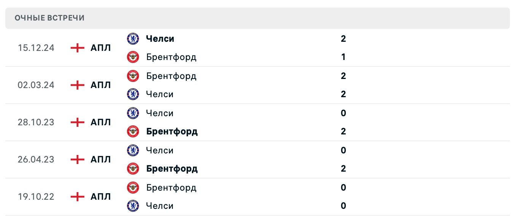The width and height of the screenshot is (516, 221).
Task: Open АПЛ league link for 02.03.24 match
Action: tap(101, 85)
